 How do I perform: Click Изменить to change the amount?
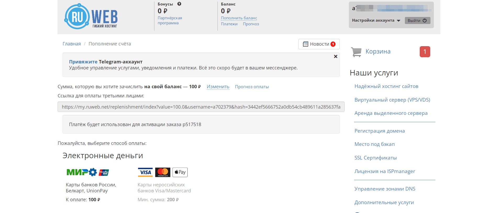[x=218, y=87]
